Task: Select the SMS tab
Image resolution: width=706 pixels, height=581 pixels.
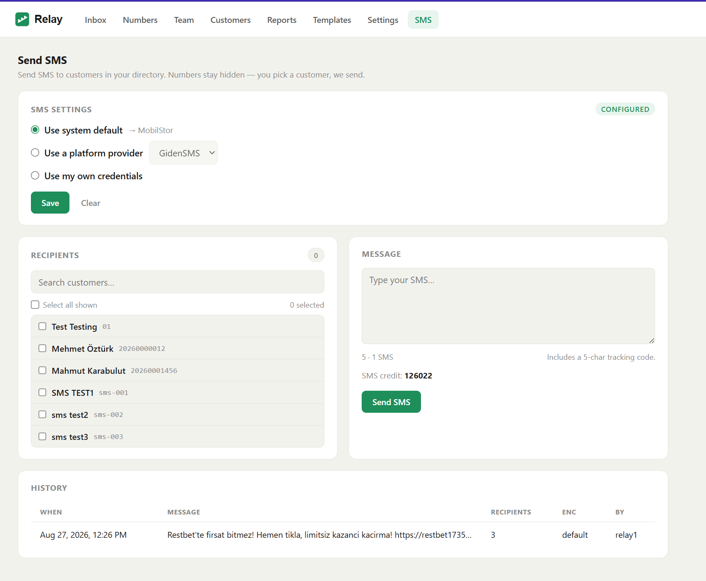Action: [x=423, y=20]
